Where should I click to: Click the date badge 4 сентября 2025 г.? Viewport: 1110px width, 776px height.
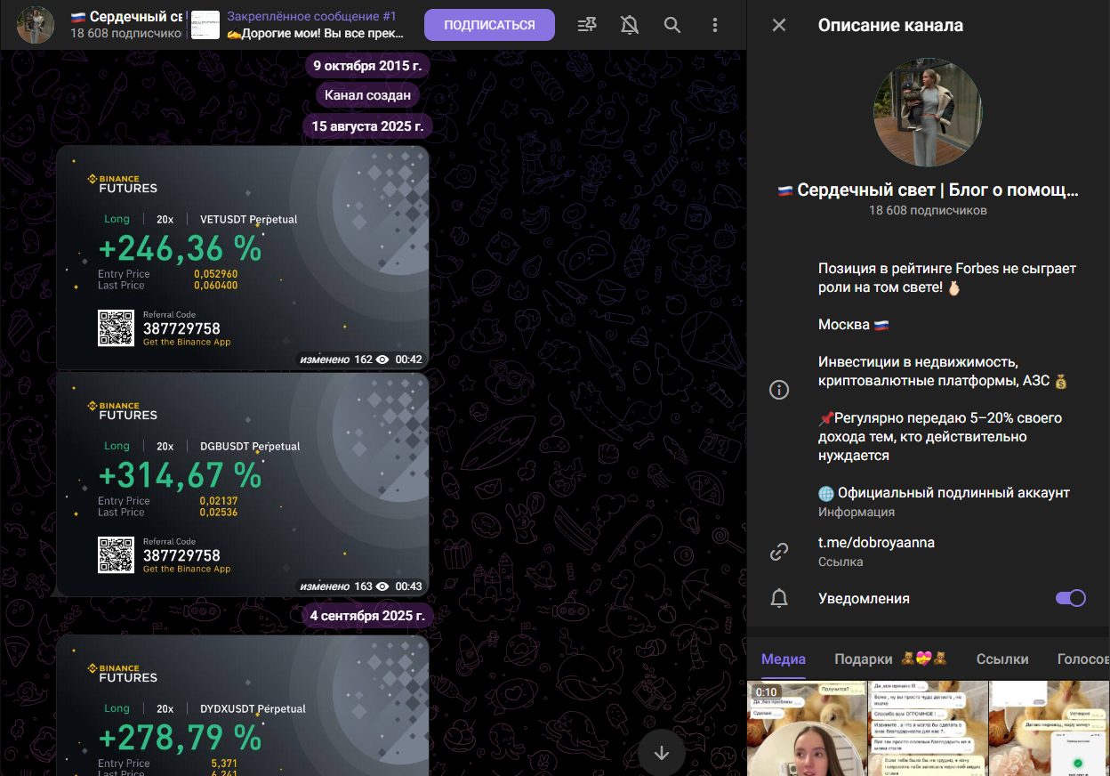coord(367,615)
